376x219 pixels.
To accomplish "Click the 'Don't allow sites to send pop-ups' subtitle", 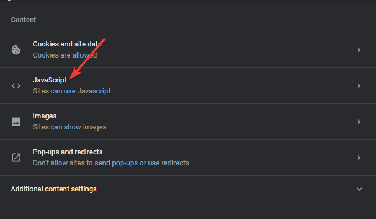I will 111,163.
